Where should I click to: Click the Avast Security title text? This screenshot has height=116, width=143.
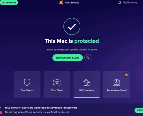point(72,3)
